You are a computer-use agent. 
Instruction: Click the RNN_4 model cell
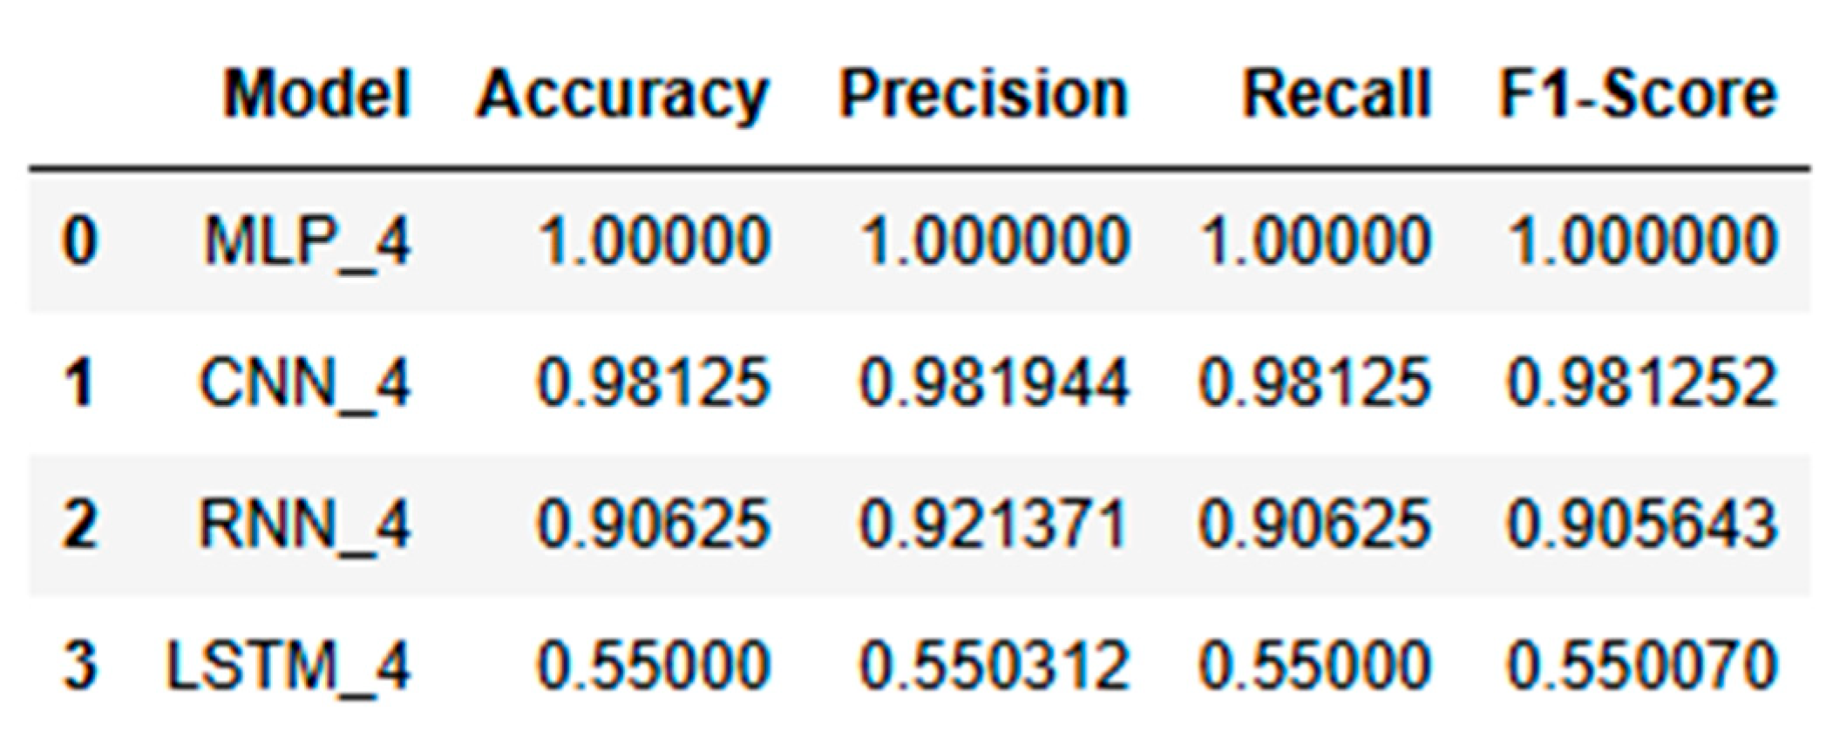click(x=304, y=524)
